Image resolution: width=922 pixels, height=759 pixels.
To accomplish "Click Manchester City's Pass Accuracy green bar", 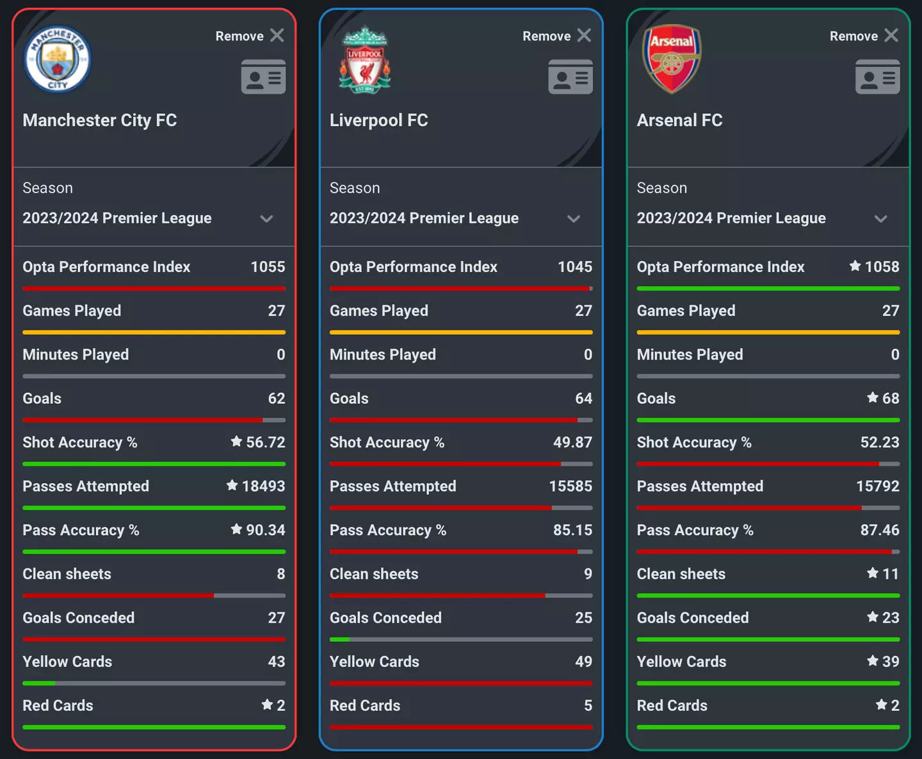I will [154, 552].
